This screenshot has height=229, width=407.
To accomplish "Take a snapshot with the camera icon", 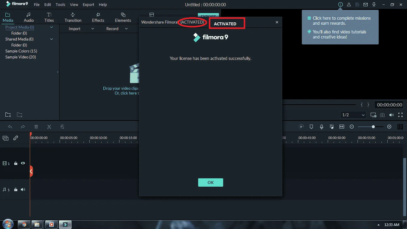I will pos(382,115).
